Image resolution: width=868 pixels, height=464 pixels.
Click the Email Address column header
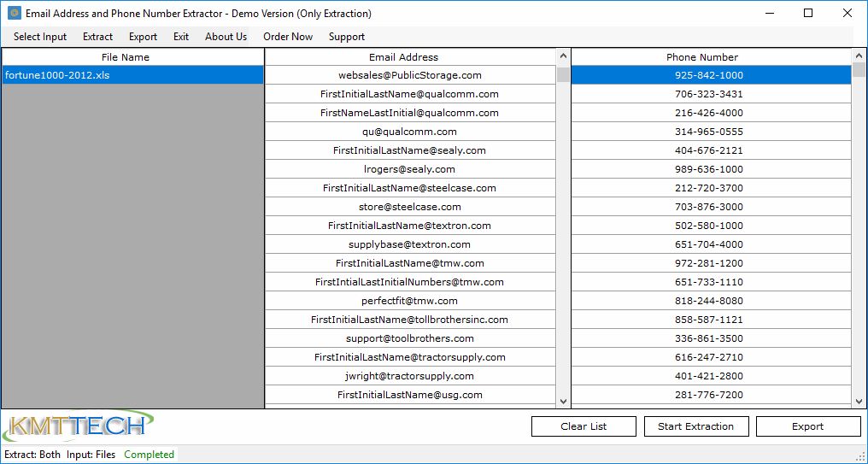coord(403,57)
